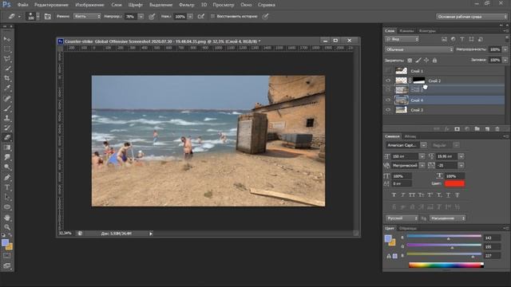The width and height of the screenshot is (511, 287).
Task: Open the opacity 76% slider arrow
Action: click(141, 16)
